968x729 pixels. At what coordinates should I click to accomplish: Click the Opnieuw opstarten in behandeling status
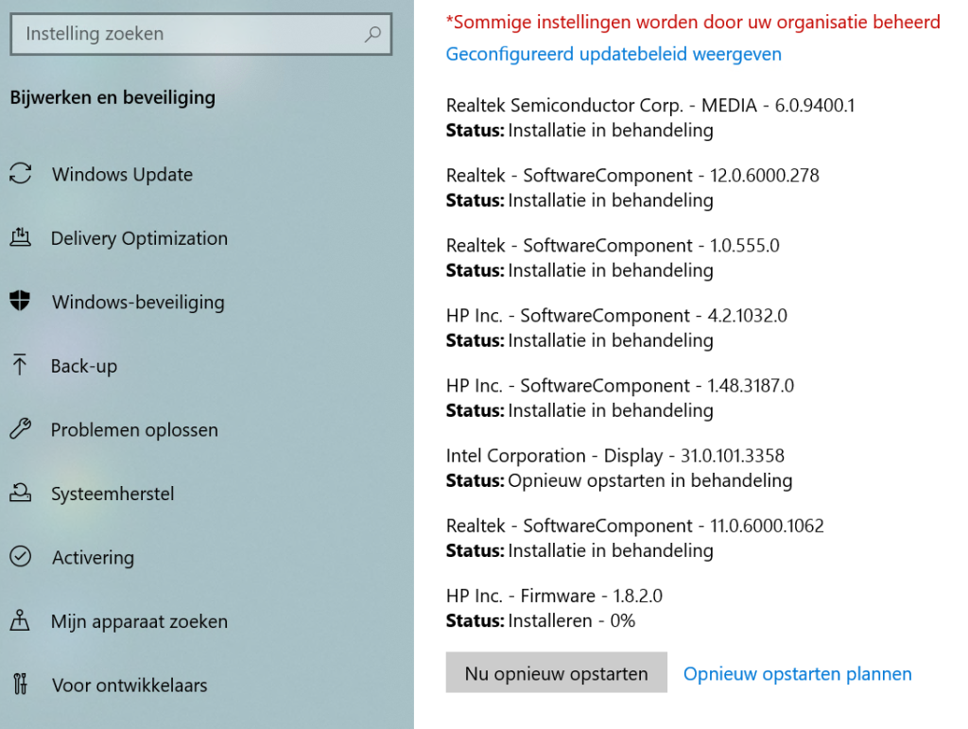pos(650,481)
